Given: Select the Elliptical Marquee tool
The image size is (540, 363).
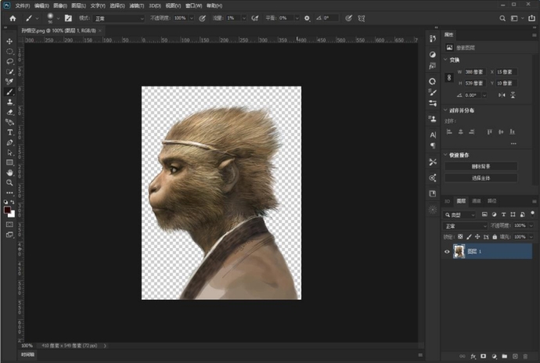Looking at the screenshot, I should pyautogui.click(x=9, y=52).
